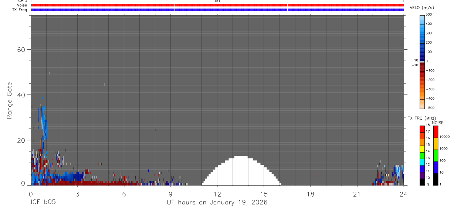
Task: Click the 'UT hours on January 19, 2026' axis title
Action: 217,203
